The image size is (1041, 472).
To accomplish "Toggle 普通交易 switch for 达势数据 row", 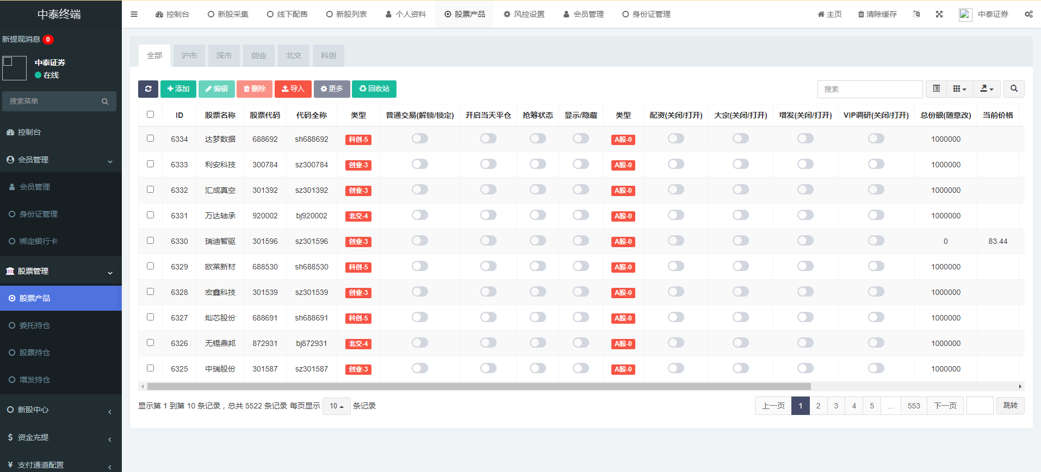I will pos(420,139).
